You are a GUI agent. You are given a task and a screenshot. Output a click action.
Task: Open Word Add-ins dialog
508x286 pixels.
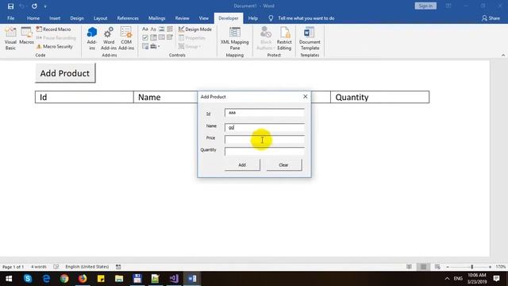point(109,39)
